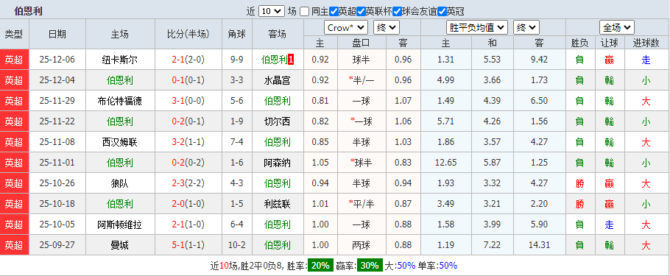Click the away odds 14.31
The image size is (670, 276).
pos(539,245)
